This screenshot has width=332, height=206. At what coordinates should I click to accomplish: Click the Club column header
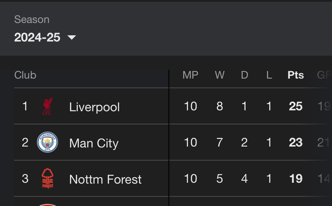(25, 75)
